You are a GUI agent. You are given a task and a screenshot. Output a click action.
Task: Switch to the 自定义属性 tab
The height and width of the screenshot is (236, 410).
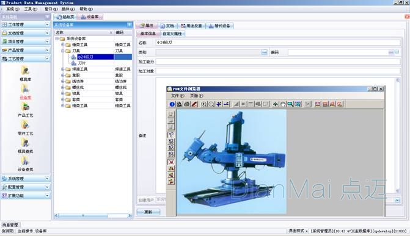[x=172, y=34]
